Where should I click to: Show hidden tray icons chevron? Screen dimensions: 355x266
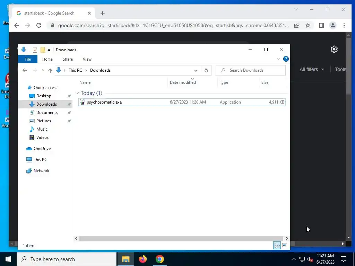(293, 259)
